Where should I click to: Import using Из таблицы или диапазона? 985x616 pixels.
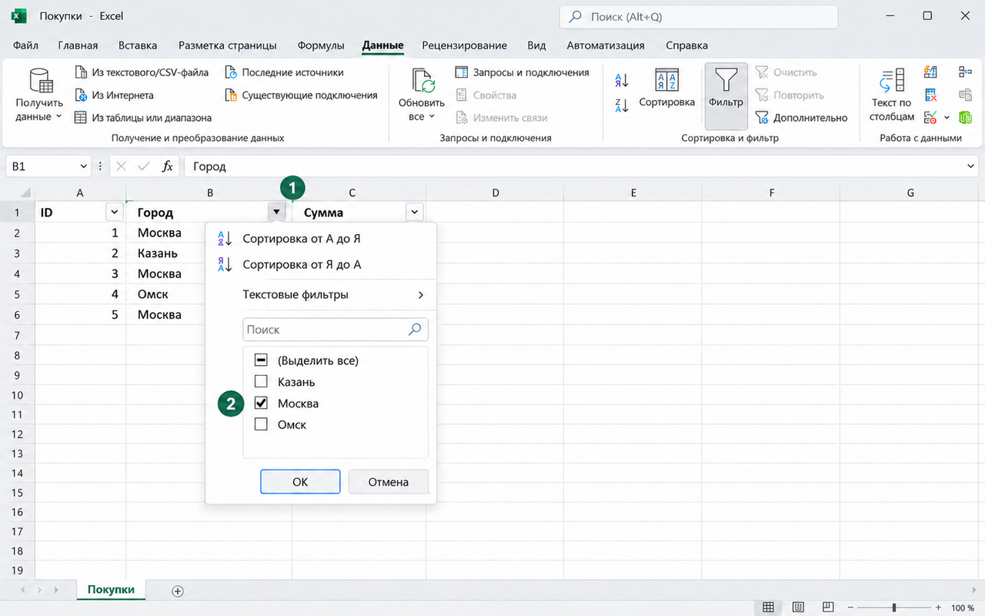coord(143,118)
